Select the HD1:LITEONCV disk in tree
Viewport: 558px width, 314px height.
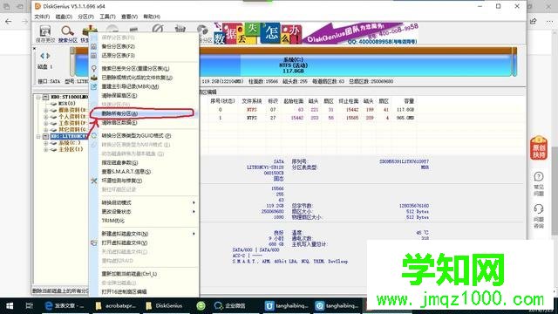(69, 136)
